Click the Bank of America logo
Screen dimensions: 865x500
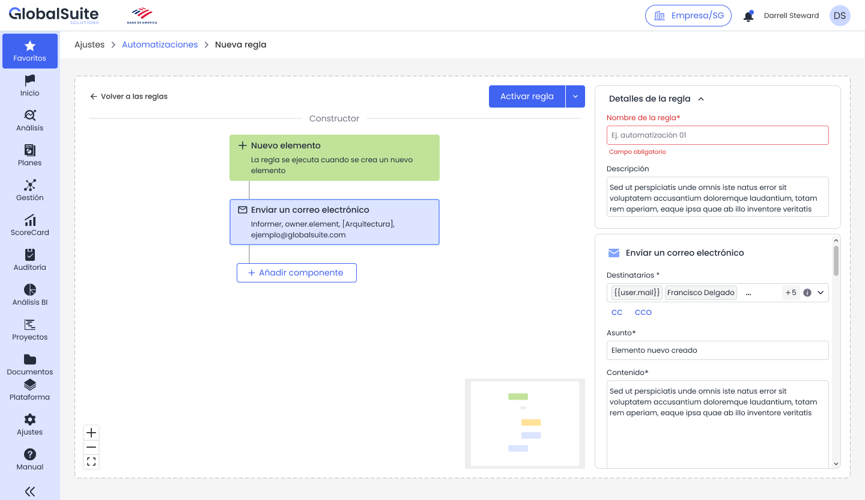click(x=142, y=16)
